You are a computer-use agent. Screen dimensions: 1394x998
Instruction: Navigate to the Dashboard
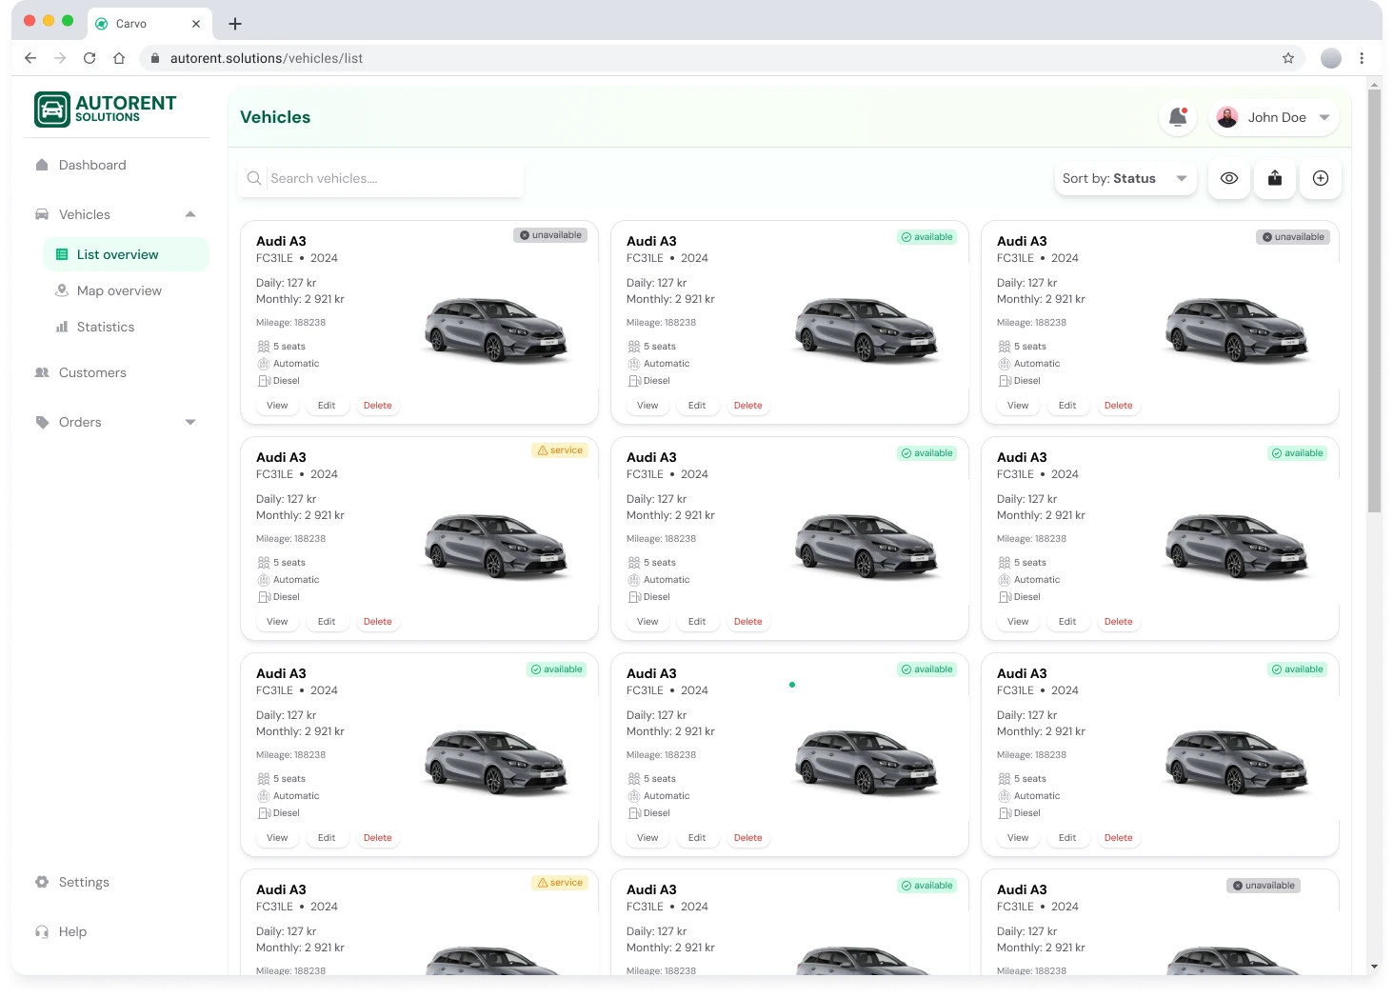point(92,165)
